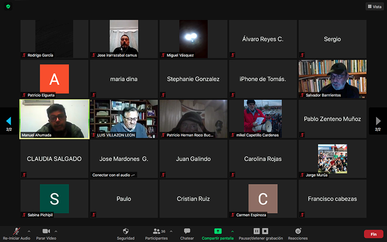Image resolution: width=387 pixels, height=242 pixels.
Task: Expand audio options arrow beside microphone
Action: (29, 231)
